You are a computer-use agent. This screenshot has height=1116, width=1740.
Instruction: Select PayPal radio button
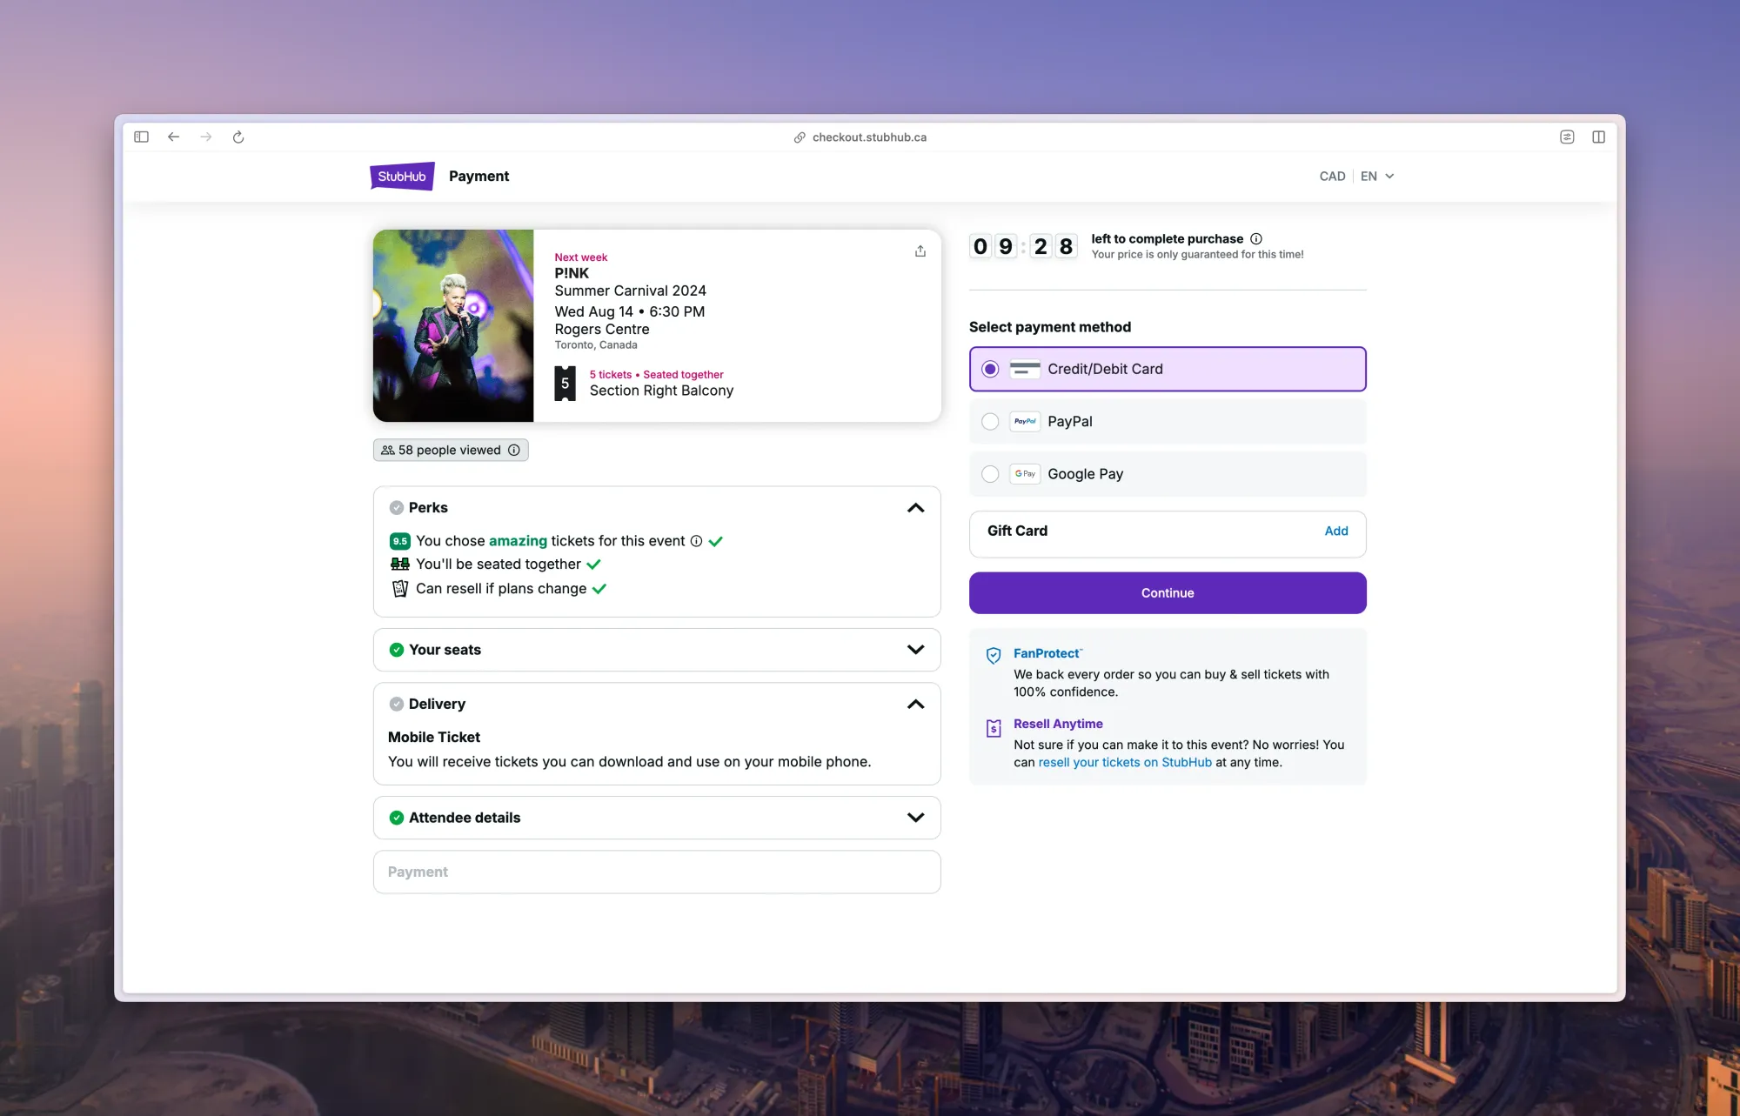click(990, 422)
